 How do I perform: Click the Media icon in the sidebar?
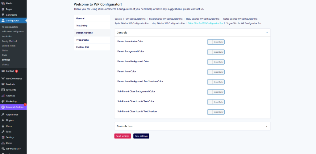tap(3, 3)
